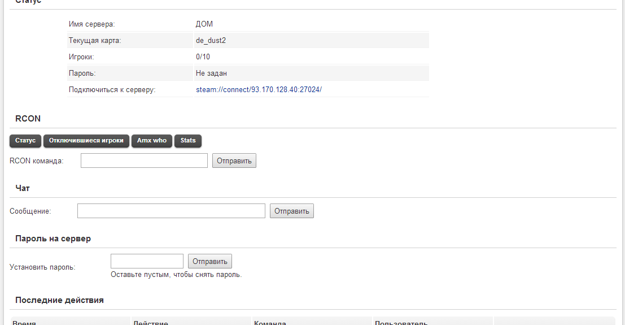Click the Сообщение chat text field
Viewport: 625px width, 325px height.
tap(171, 211)
